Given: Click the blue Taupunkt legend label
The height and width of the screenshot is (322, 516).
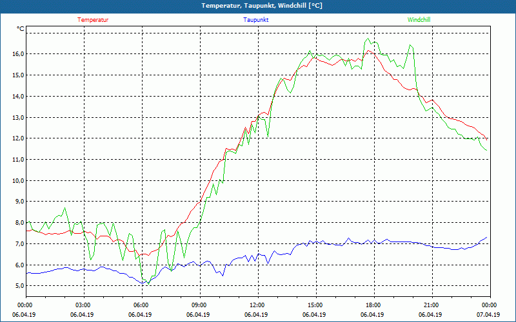Looking at the screenshot, I should (x=255, y=20).
